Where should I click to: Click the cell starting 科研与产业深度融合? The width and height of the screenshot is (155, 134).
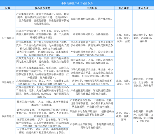click(43, 34)
